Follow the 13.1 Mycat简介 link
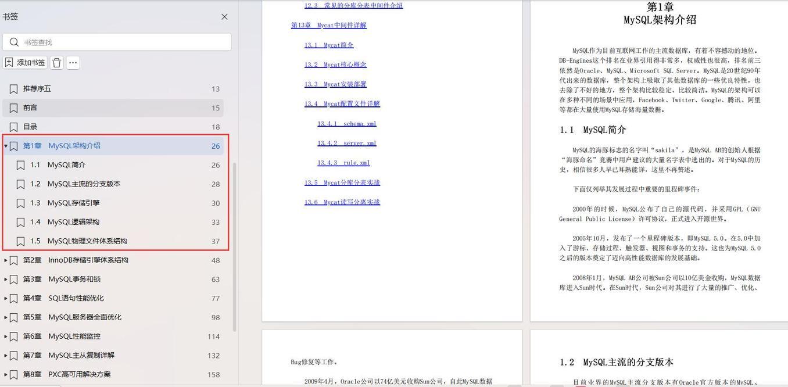The height and width of the screenshot is (387, 788). point(329,45)
